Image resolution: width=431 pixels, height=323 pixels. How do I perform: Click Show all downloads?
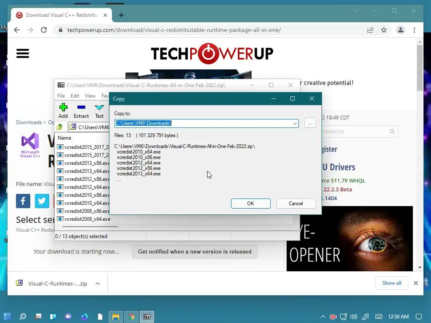(392, 283)
